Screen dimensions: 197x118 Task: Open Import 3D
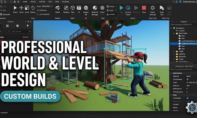click(x=86, y=10)
